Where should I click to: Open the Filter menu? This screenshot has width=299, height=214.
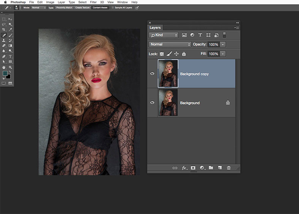[93, 2]
